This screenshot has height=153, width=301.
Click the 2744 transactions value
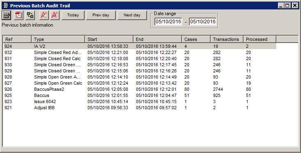218,89
